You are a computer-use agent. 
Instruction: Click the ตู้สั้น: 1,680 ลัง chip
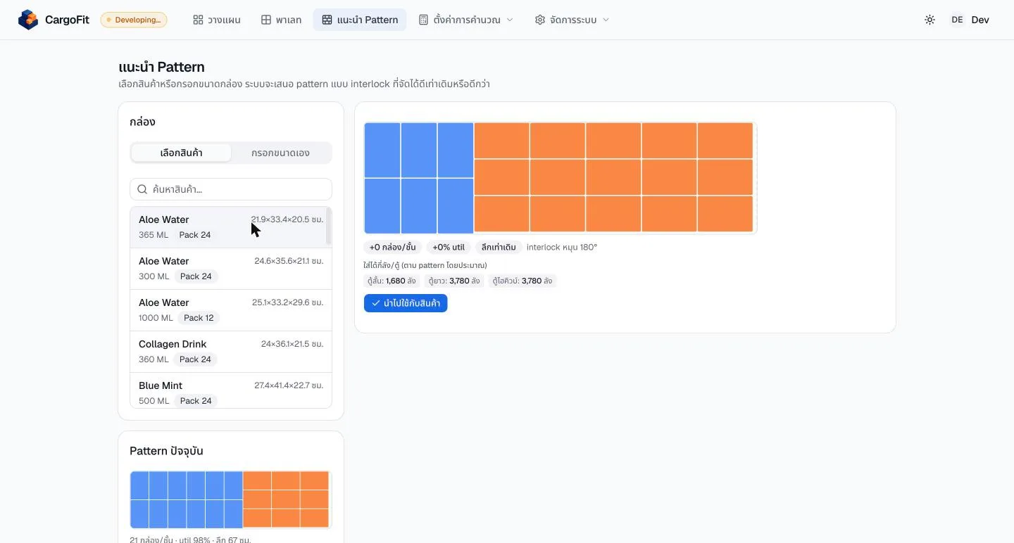click(392, 281)
